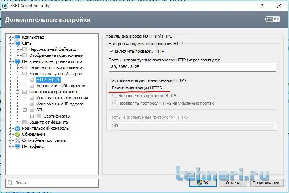Click the page icon beside Фильтрация протоколов
Image resolution: width=289 pixels, height=193 pixels.
pos(25,92)
